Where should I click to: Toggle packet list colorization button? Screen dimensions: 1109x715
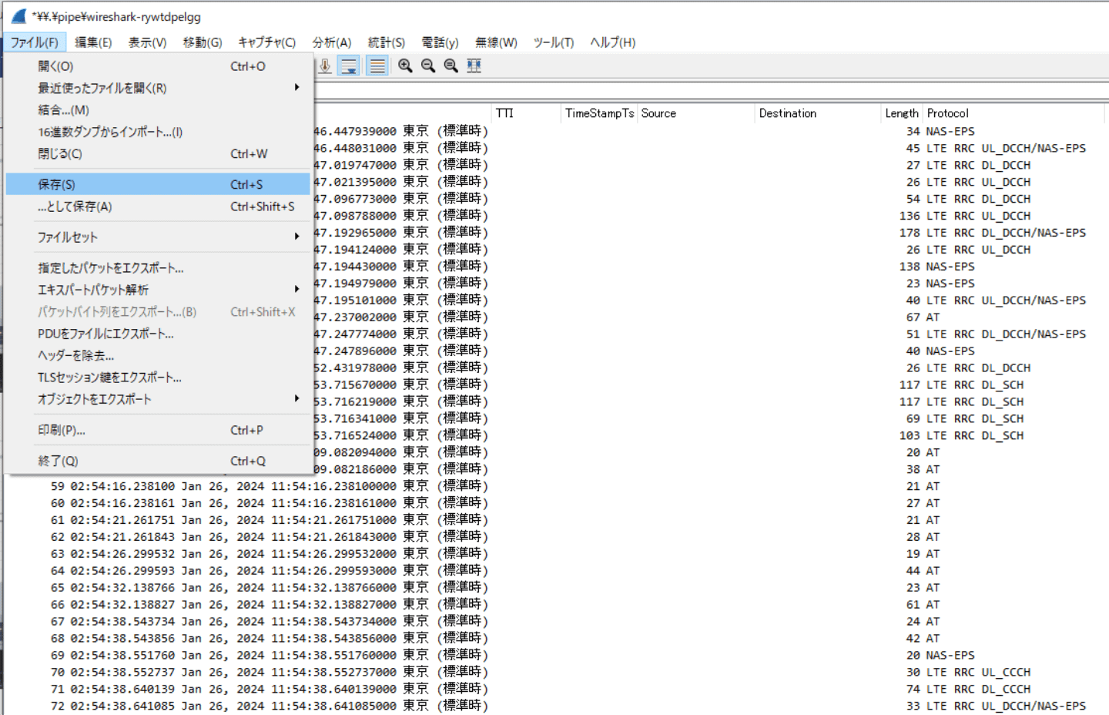click(x=377, y=66)
